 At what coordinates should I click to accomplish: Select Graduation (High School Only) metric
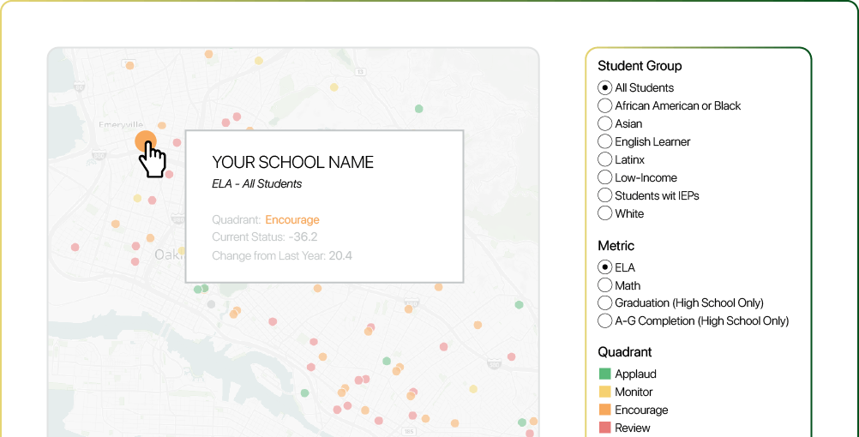click(605, 302)
